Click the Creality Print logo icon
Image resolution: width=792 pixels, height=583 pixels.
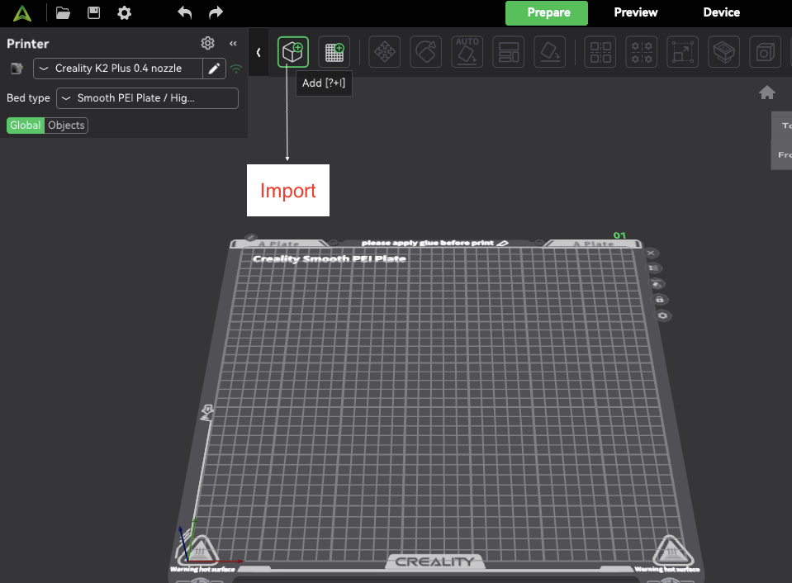[x=22, y=13]
